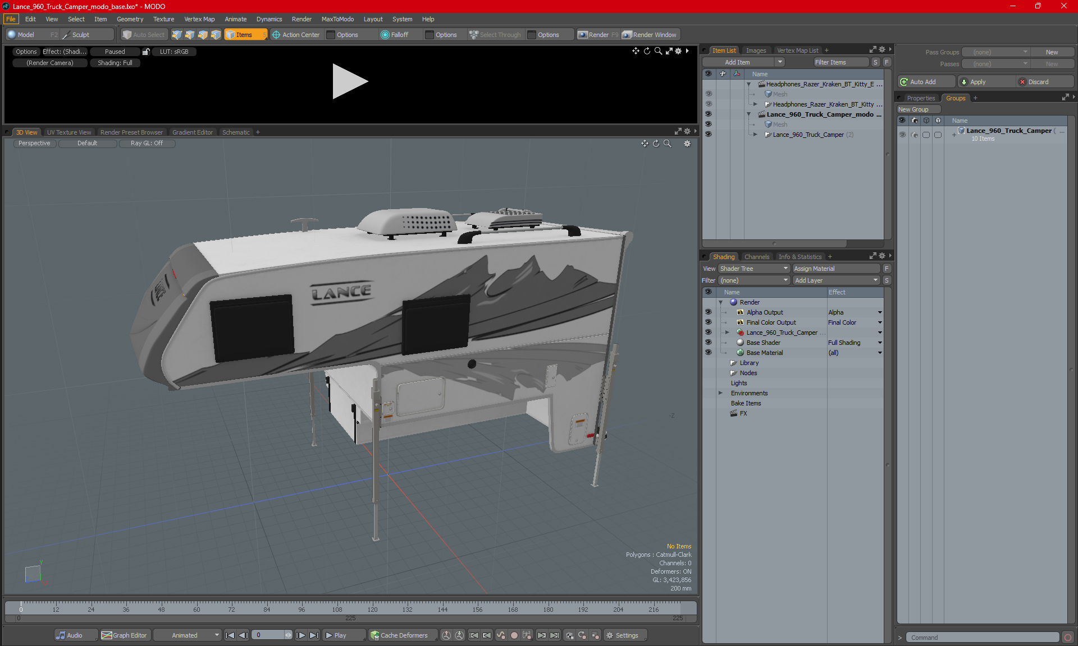
Task: Click Discard button
Action: click(1045, 82)
